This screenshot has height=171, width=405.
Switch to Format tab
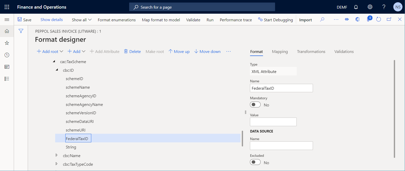tap(257, 51)
